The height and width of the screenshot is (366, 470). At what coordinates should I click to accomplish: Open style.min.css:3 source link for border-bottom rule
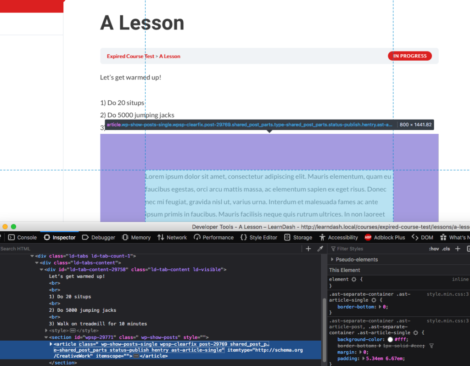pos(448,294)
